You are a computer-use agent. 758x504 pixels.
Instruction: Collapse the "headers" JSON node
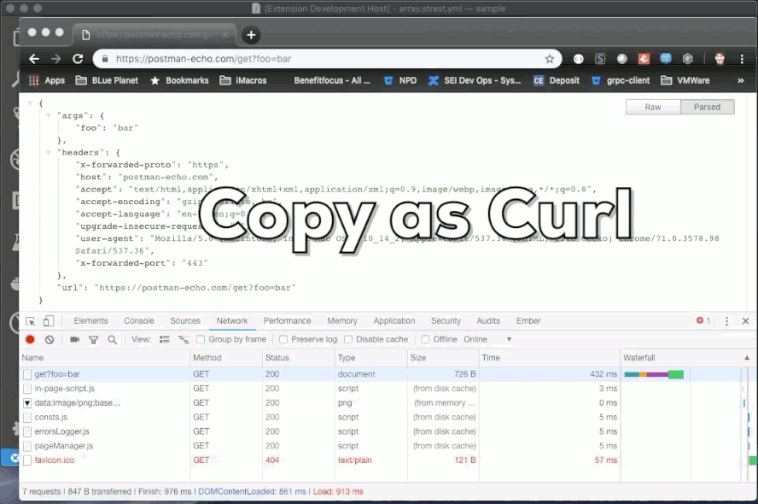[49, 152]
